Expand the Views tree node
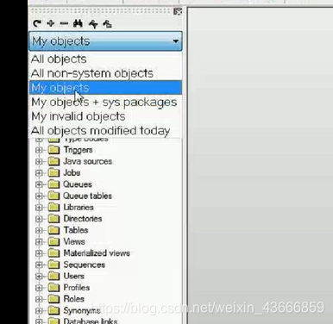Screen dimensions: 333x324 39,242
